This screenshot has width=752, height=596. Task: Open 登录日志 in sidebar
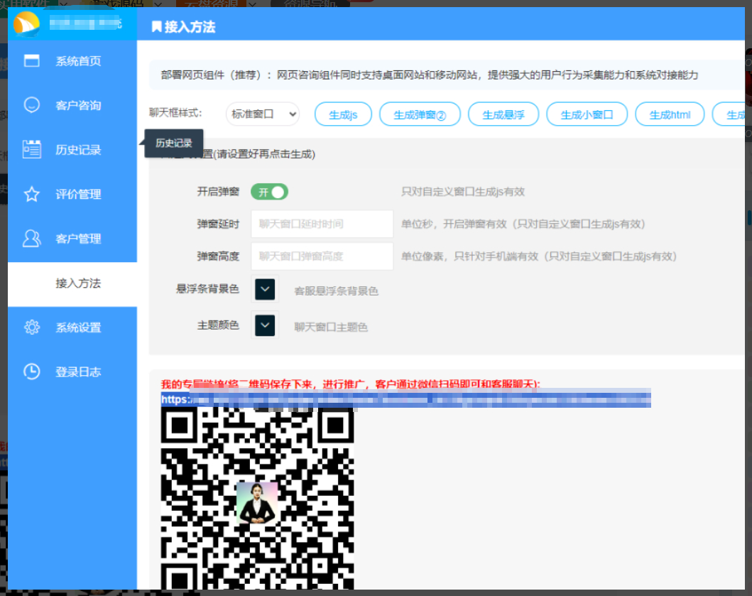(x=72, y=372)
